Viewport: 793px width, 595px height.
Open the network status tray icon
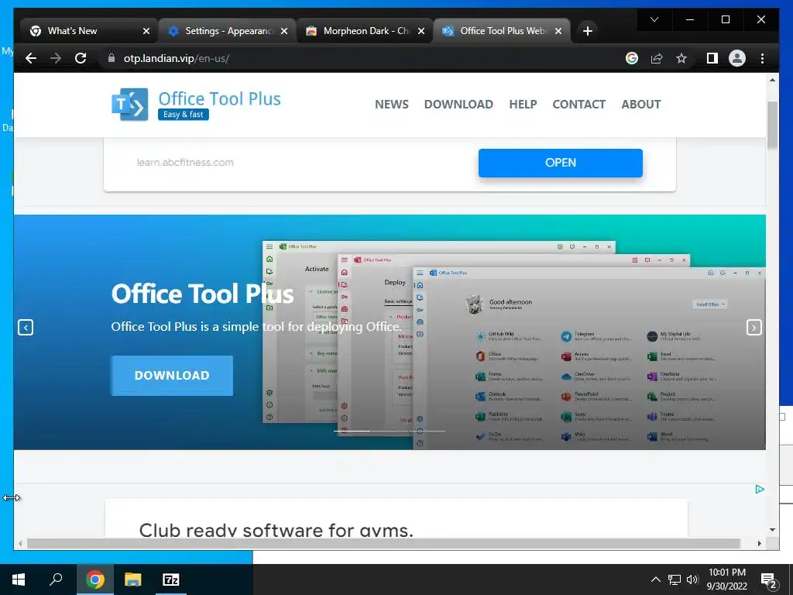(x=675, y=580)
